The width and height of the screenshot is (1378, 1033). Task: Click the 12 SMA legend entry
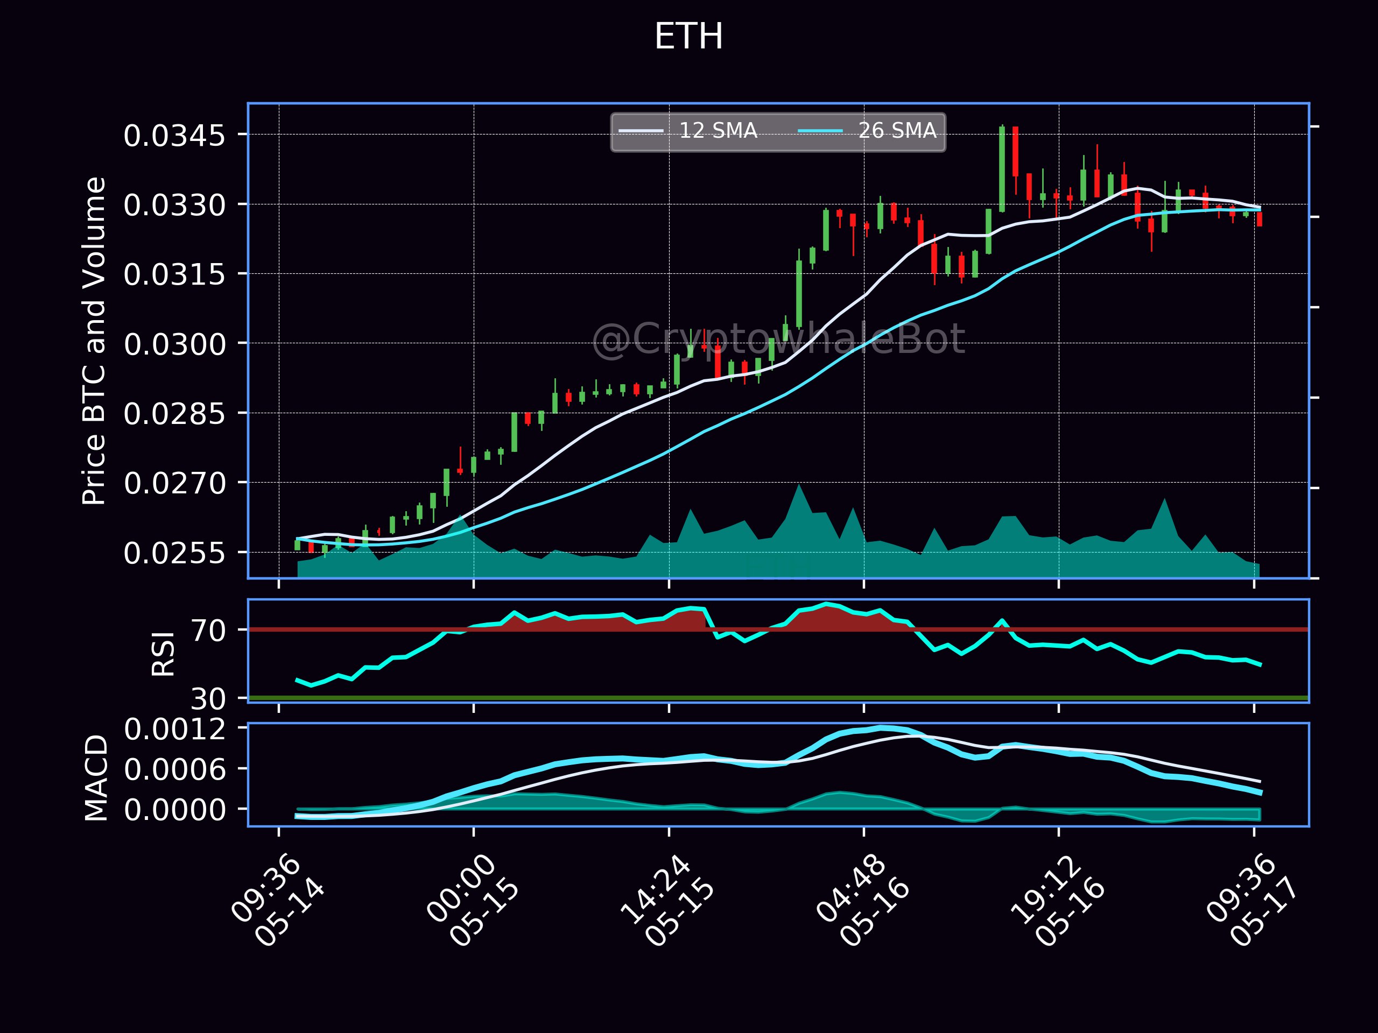tap(688, 131)
